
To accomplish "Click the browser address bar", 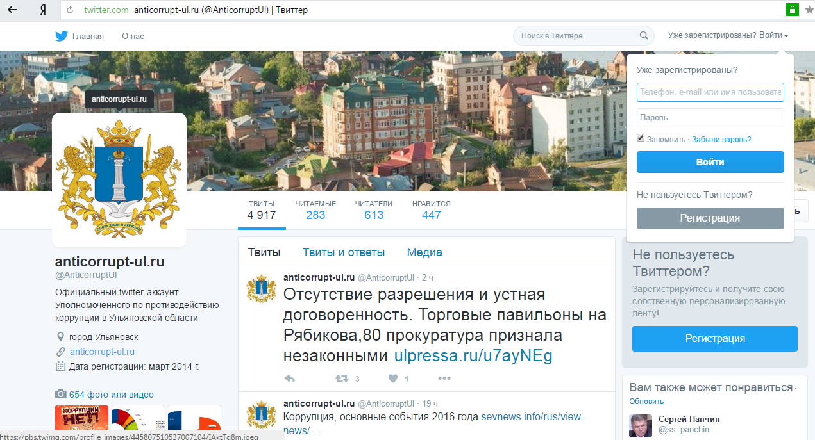I will coord(423,10).
